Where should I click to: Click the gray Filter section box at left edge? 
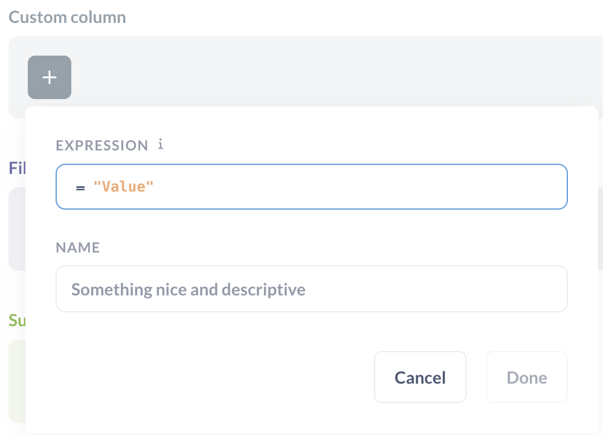click(x=17, y=229)
